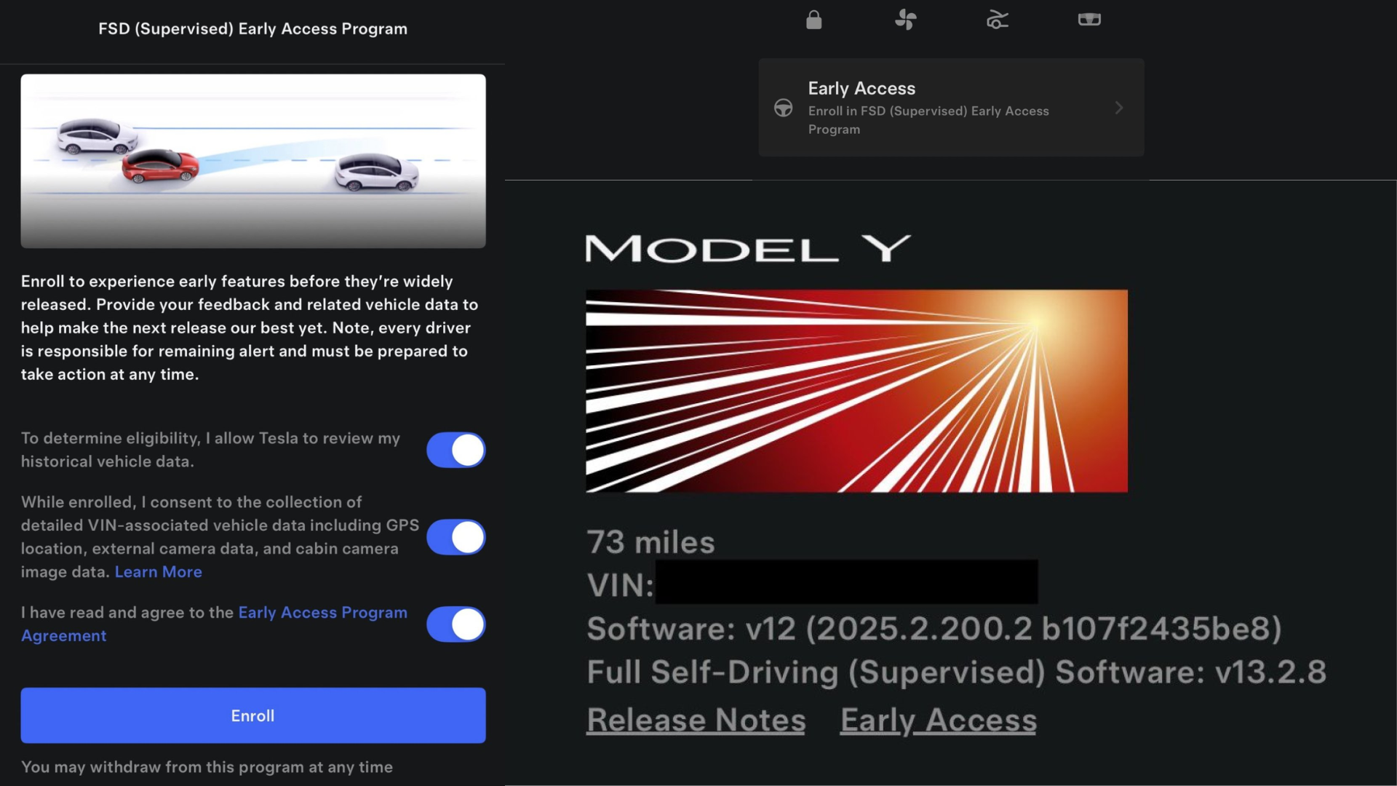The width and height of the screenshot is (1397, 786).
Task: Click the Full Self-Driving software version text
Action: (956, 672)
